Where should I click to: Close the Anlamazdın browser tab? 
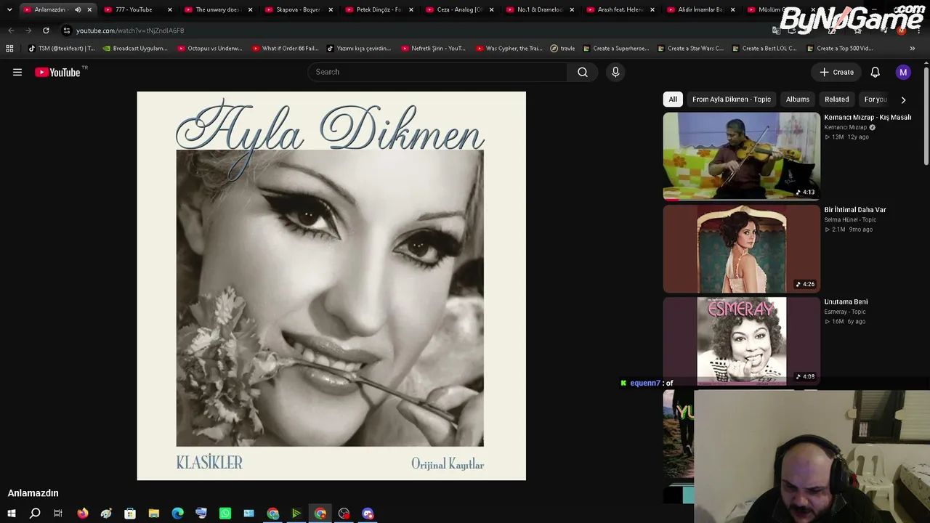89,9
